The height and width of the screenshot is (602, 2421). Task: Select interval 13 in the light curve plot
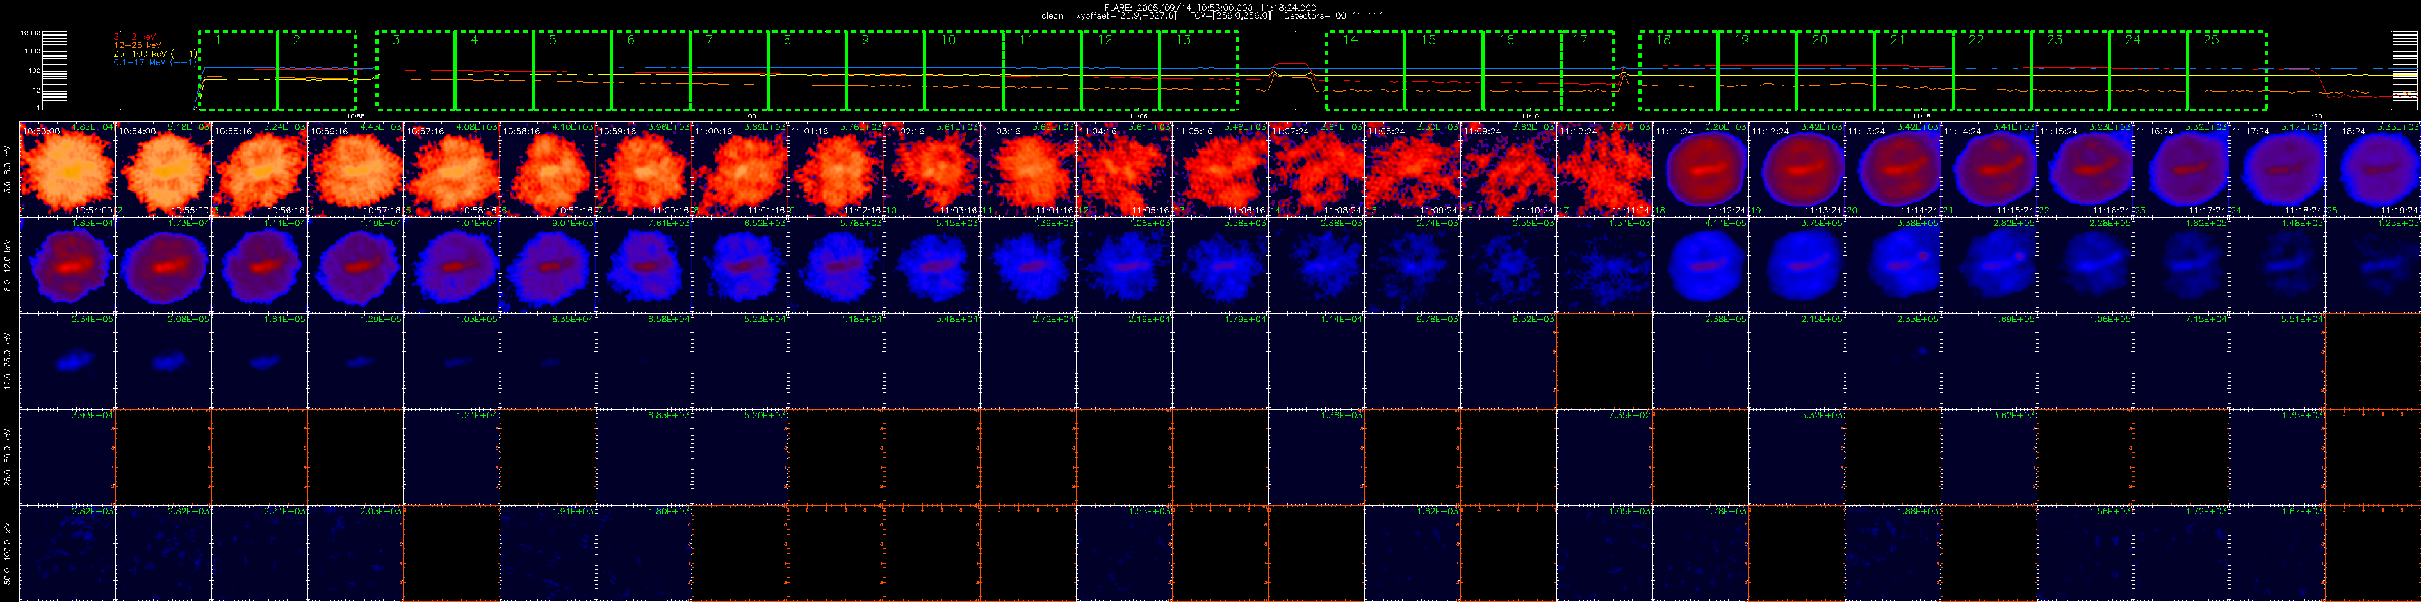[x=1198, y=70]
